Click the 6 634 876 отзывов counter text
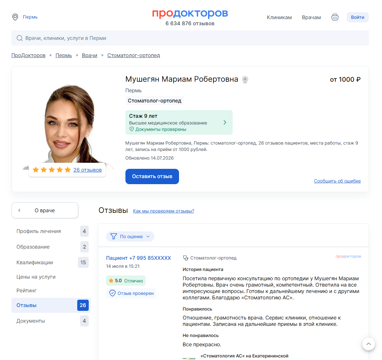 click(190, 24)
